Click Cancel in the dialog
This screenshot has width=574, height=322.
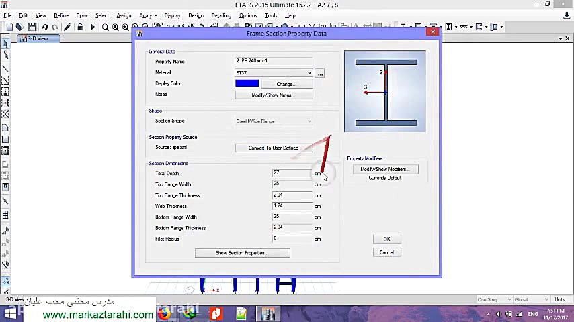coord(387,252)
